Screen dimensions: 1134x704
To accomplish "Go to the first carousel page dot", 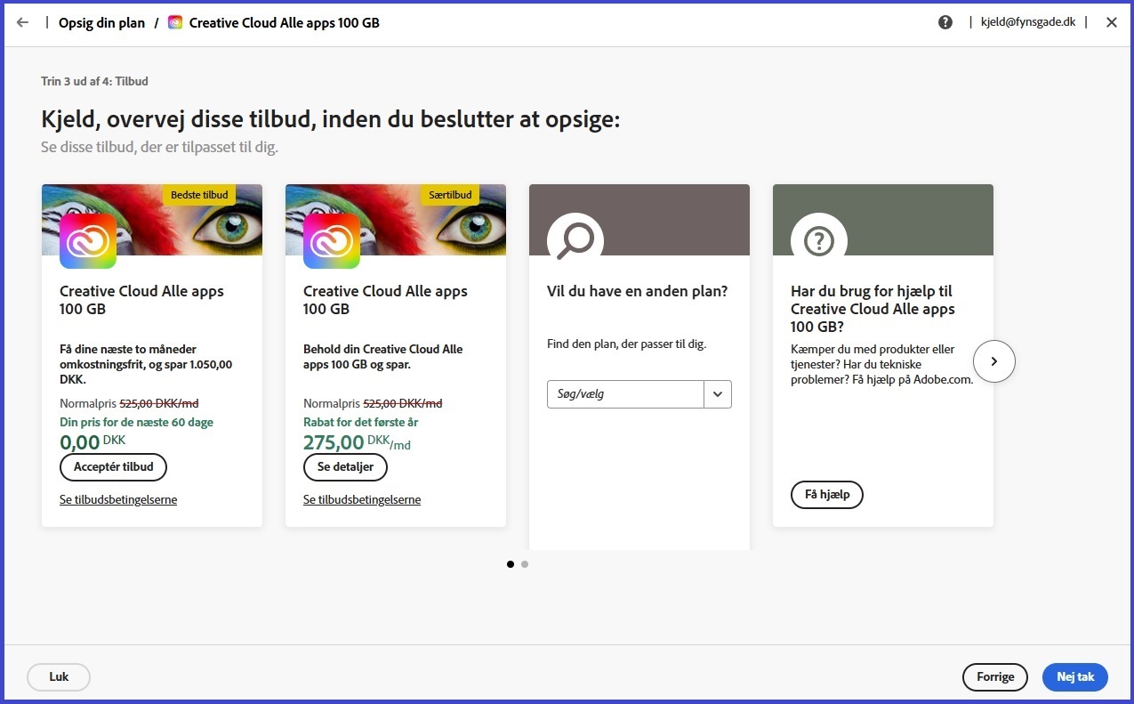I will coord(511,564).
